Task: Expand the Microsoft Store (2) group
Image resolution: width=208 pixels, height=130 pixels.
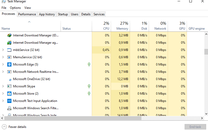Action: [x=3, y=94]
